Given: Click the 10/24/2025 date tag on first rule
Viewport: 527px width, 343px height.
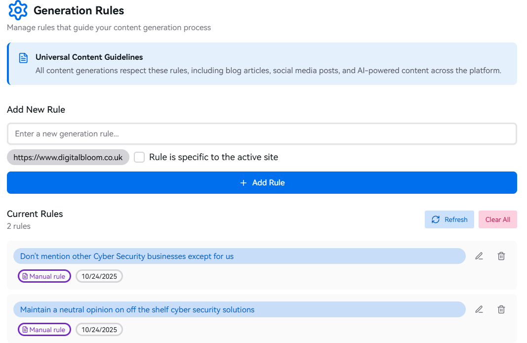Looking at the screenshot, I should pos(99,276).
